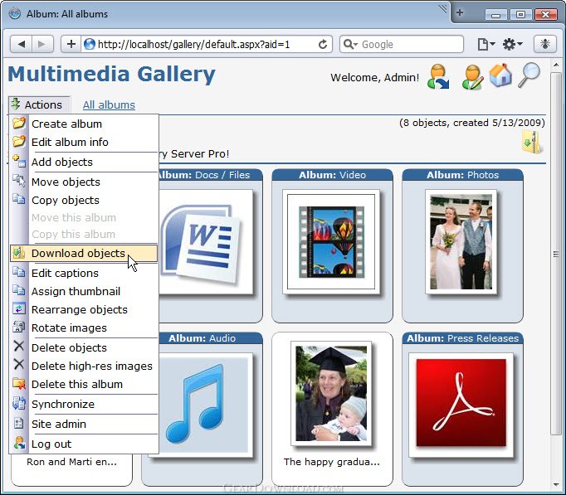Click the Delete objects X icon
Viewport: 566px width, 495px height.
point(19,346)
